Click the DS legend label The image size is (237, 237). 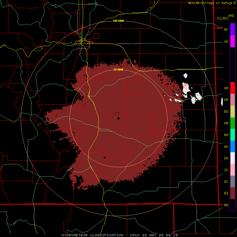pyautogui.click(x=226, y=158)
